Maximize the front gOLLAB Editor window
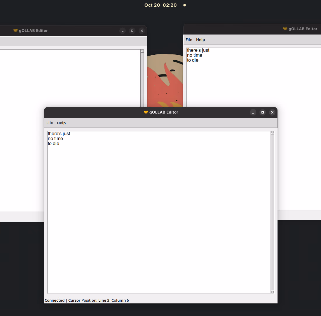 263,112
